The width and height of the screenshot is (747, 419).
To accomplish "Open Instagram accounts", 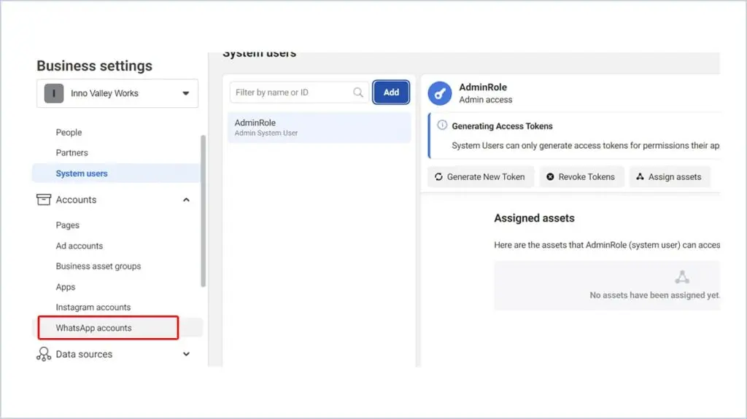I will click(93, 308).
